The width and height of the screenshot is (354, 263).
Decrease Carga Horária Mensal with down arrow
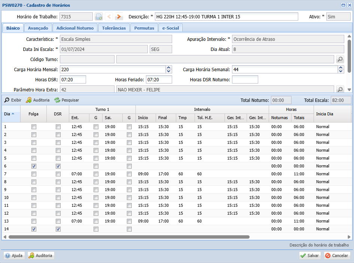(168, 71)
